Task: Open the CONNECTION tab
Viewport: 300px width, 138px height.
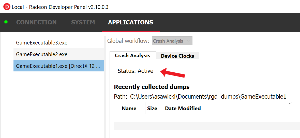Action: click(x=36, y=22)
